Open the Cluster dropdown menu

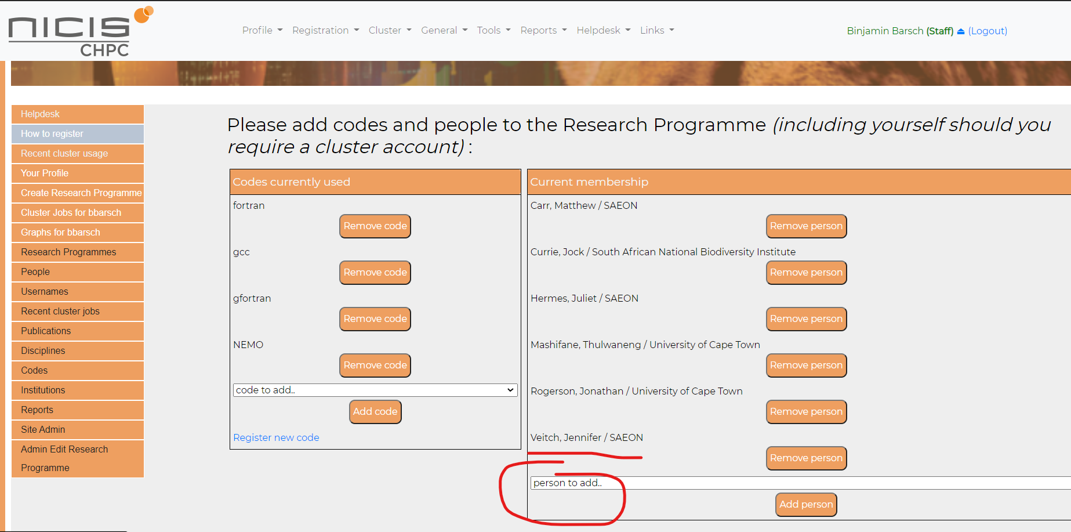click(x=390, y=30)
